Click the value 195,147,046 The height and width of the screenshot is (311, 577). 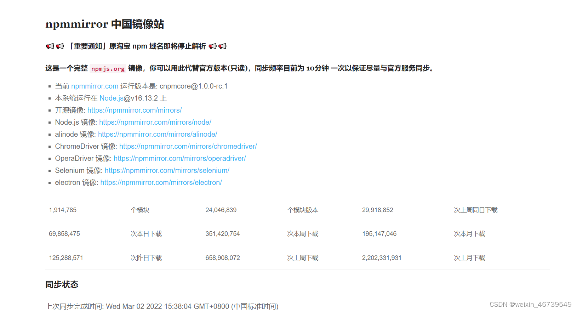click(379, 234)
